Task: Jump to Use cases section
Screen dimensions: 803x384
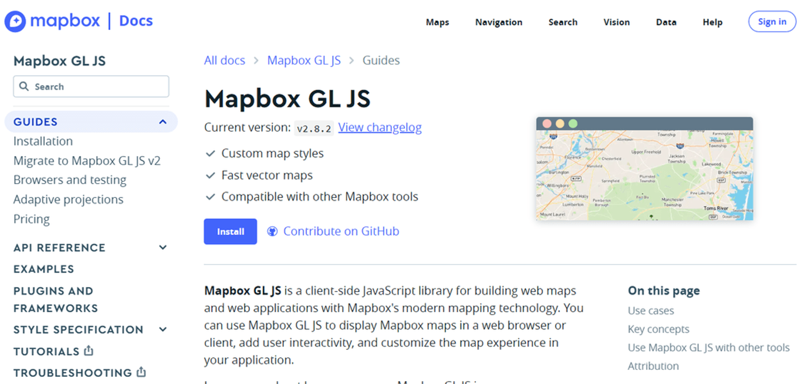Action: (x=651, y=310)
